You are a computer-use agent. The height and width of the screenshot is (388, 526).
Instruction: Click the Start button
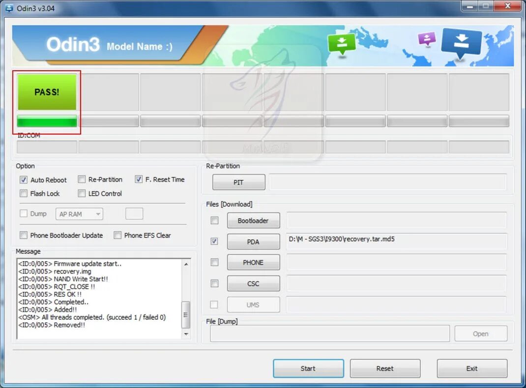pos(308,368)
